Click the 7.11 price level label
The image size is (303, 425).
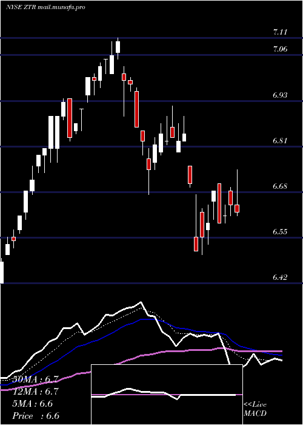pos(280,32)
